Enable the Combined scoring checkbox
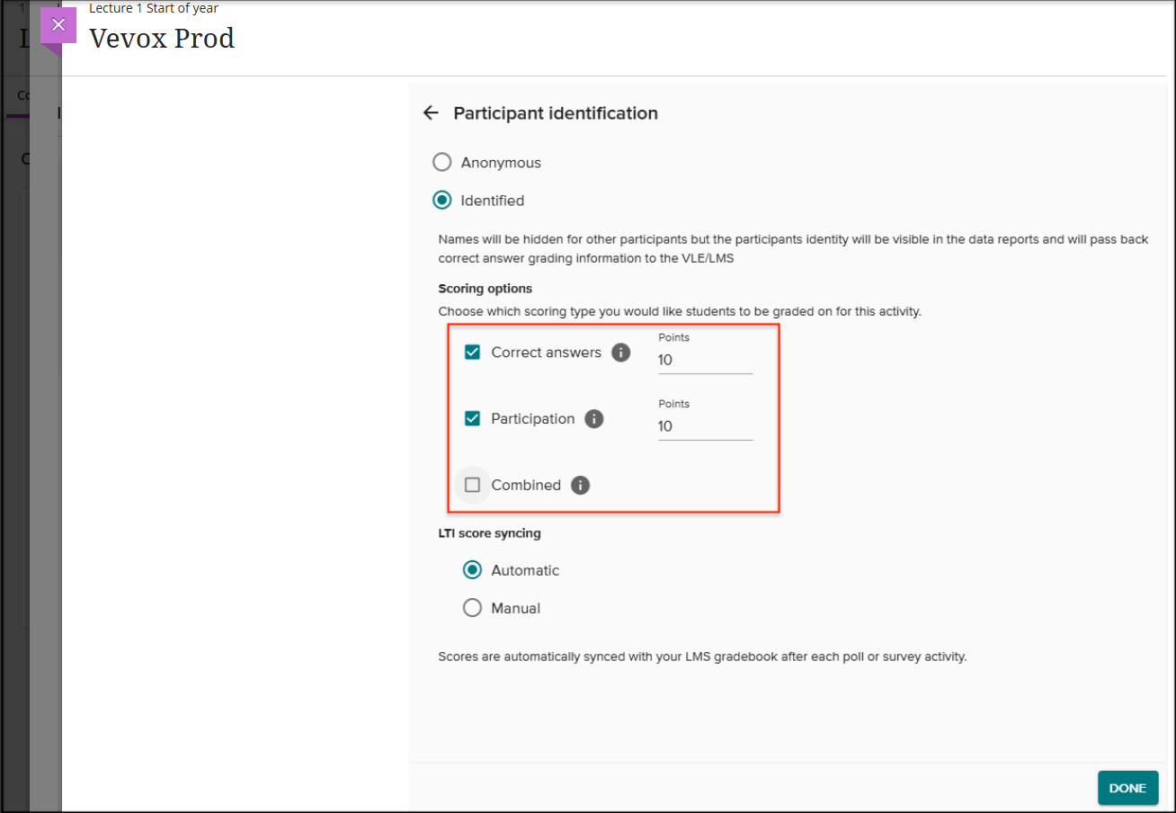This screenshot has height=813, width=1176. coord(472,486)
